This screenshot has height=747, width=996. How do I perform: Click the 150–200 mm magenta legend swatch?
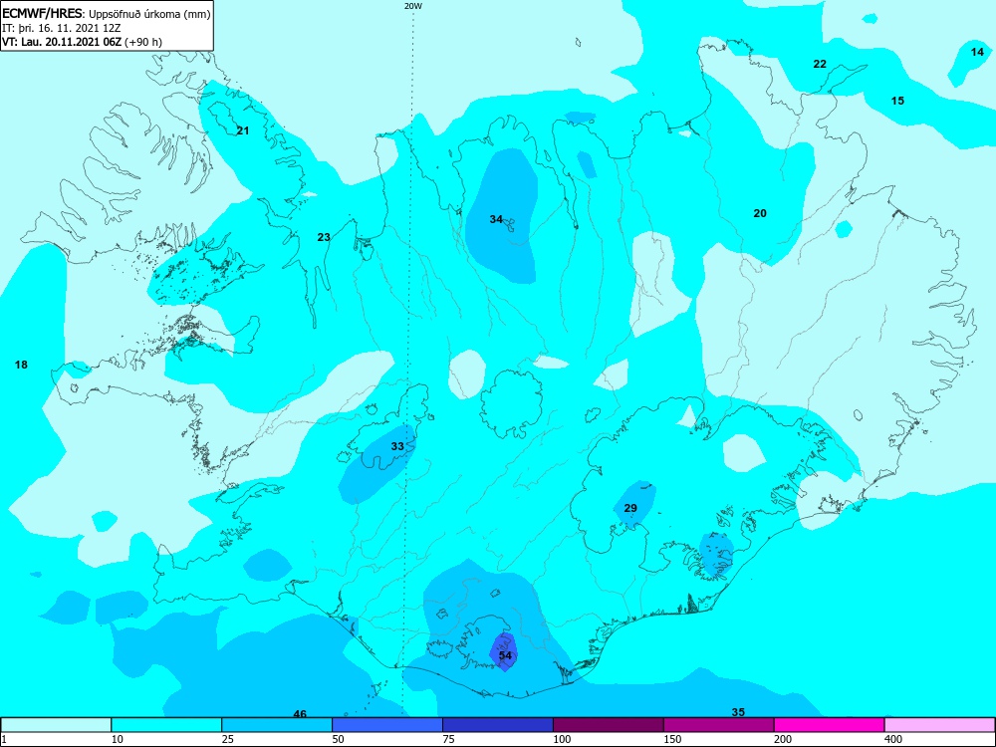point(719,725)
